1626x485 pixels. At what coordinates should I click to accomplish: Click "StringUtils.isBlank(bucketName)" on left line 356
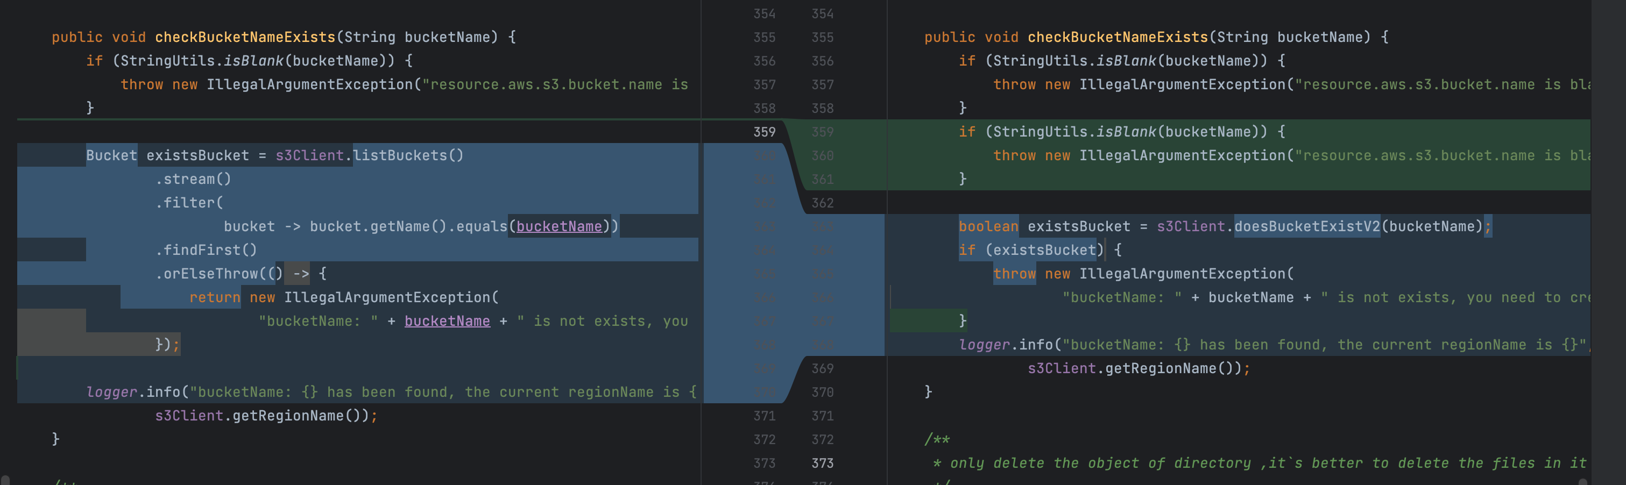tap(253, 61)
